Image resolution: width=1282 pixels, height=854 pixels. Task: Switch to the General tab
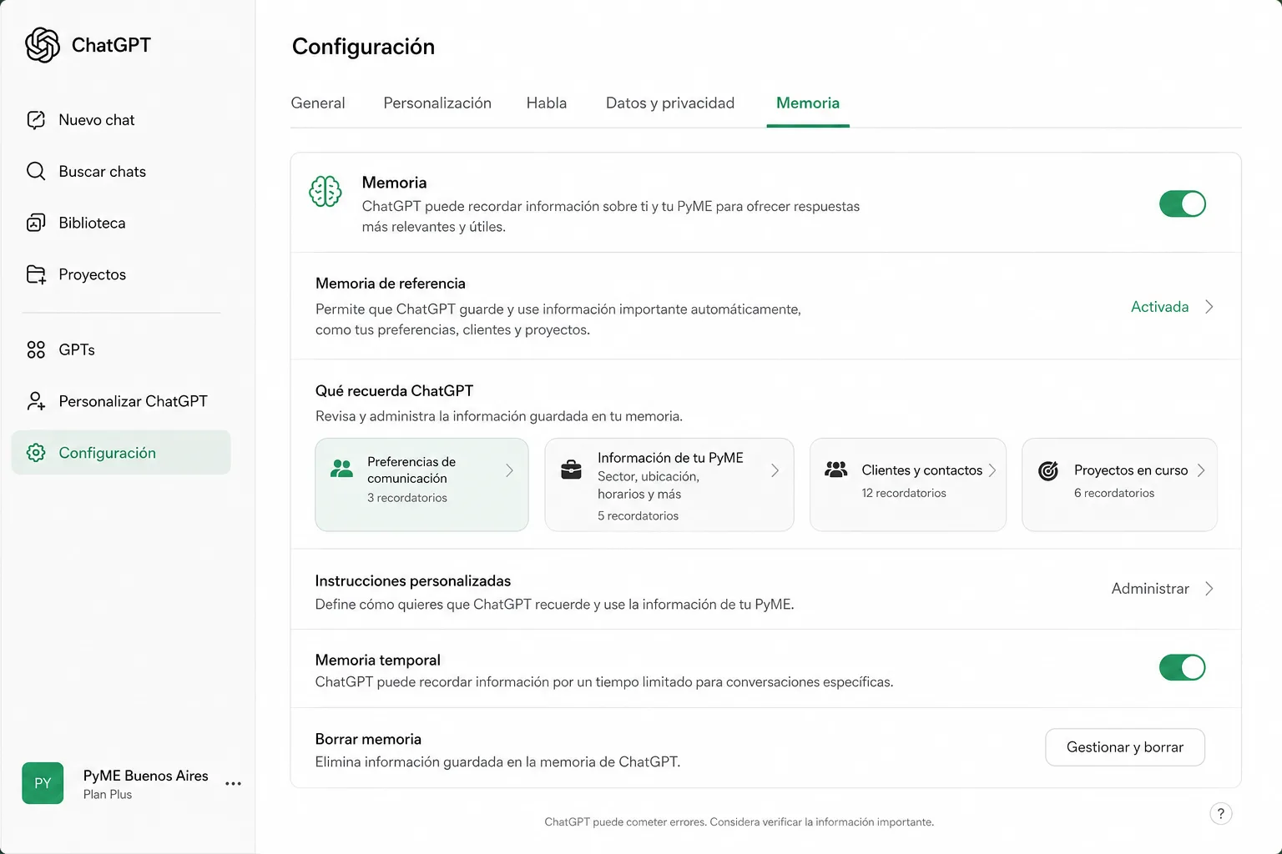(x=318, y=103)
